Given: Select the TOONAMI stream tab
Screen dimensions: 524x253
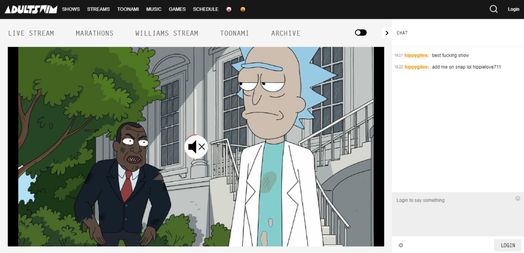Looking at the screenshot, I should click(235, 33).
